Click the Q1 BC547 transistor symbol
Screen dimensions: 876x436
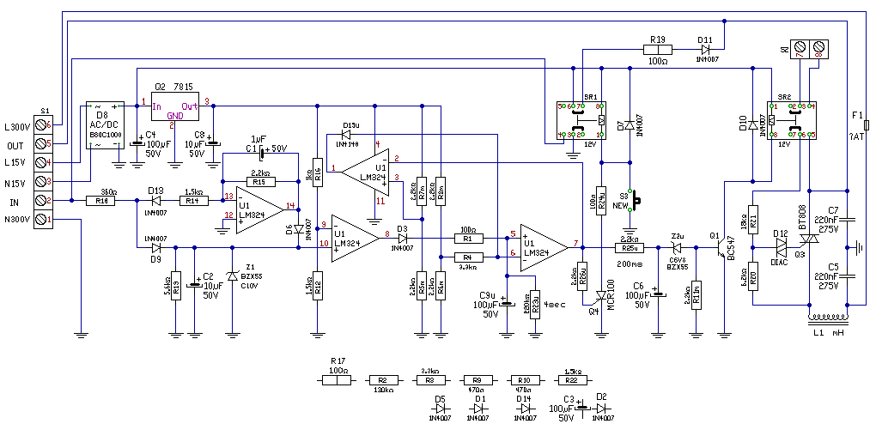[x=721, y=247]
